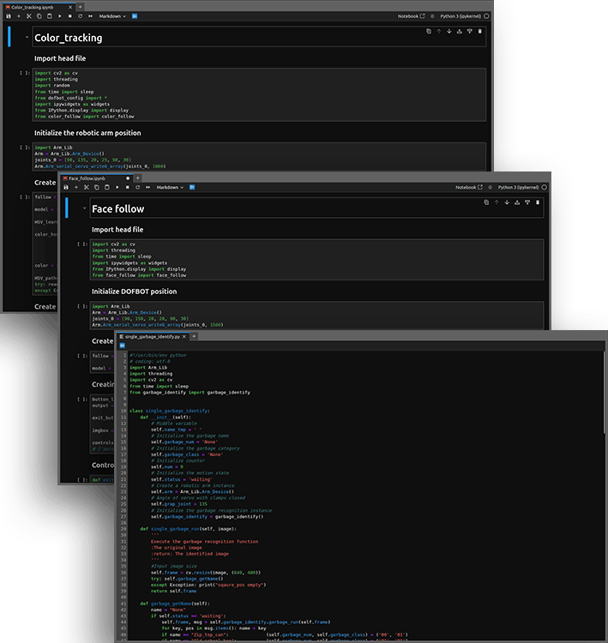
Task: Click the Arm_Lib code cell in Color_tracking
Action: 259,157
